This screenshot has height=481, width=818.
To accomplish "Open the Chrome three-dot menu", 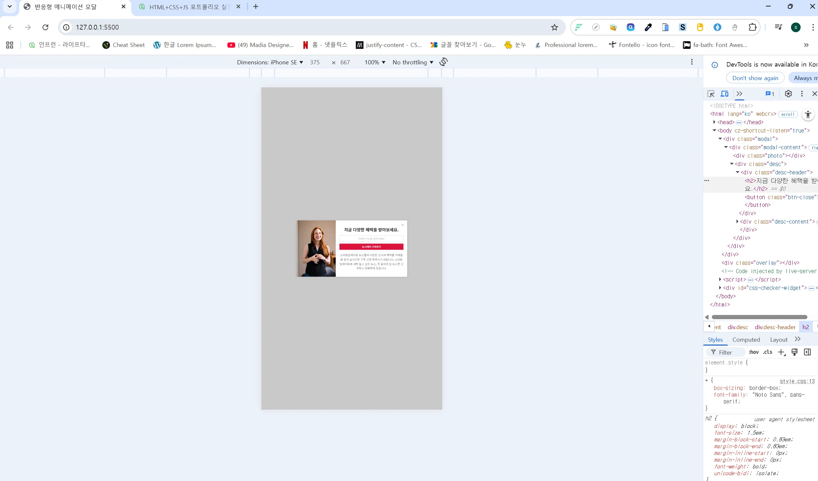I will point(813,27).
